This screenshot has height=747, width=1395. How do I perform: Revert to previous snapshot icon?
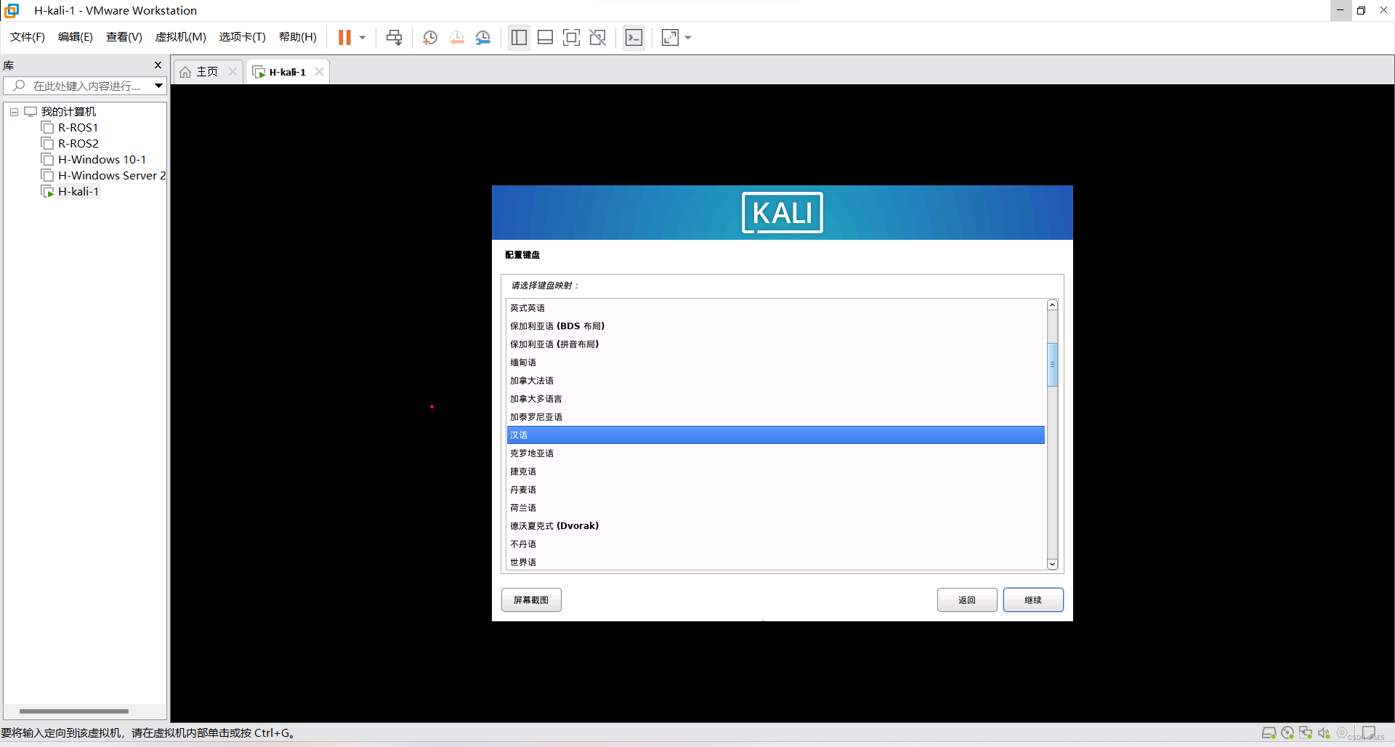tap(456, 38)
